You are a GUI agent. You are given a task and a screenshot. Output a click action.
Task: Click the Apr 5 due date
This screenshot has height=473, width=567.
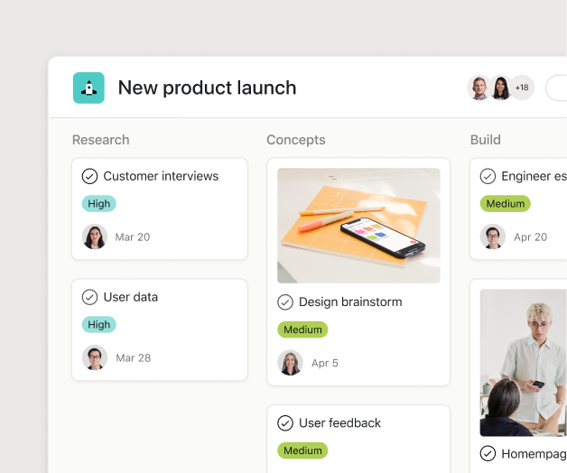coord(325,363)
